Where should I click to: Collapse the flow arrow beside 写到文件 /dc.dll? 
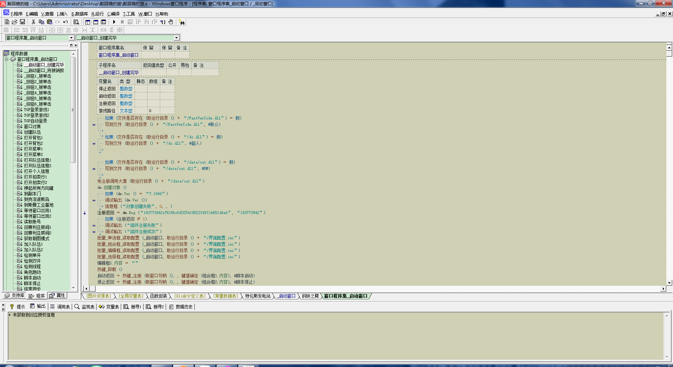point(94,144)
